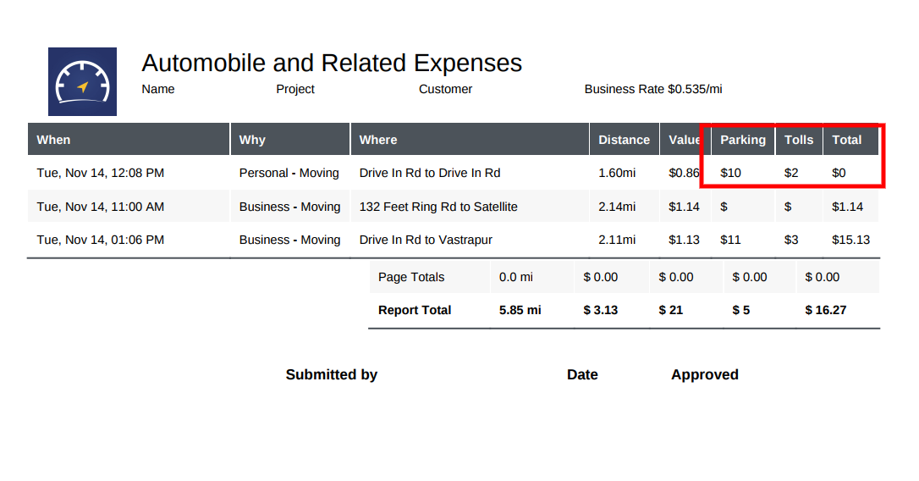
Task: Click the 'Tolls' column header
Action: click(x=799, y=140)
